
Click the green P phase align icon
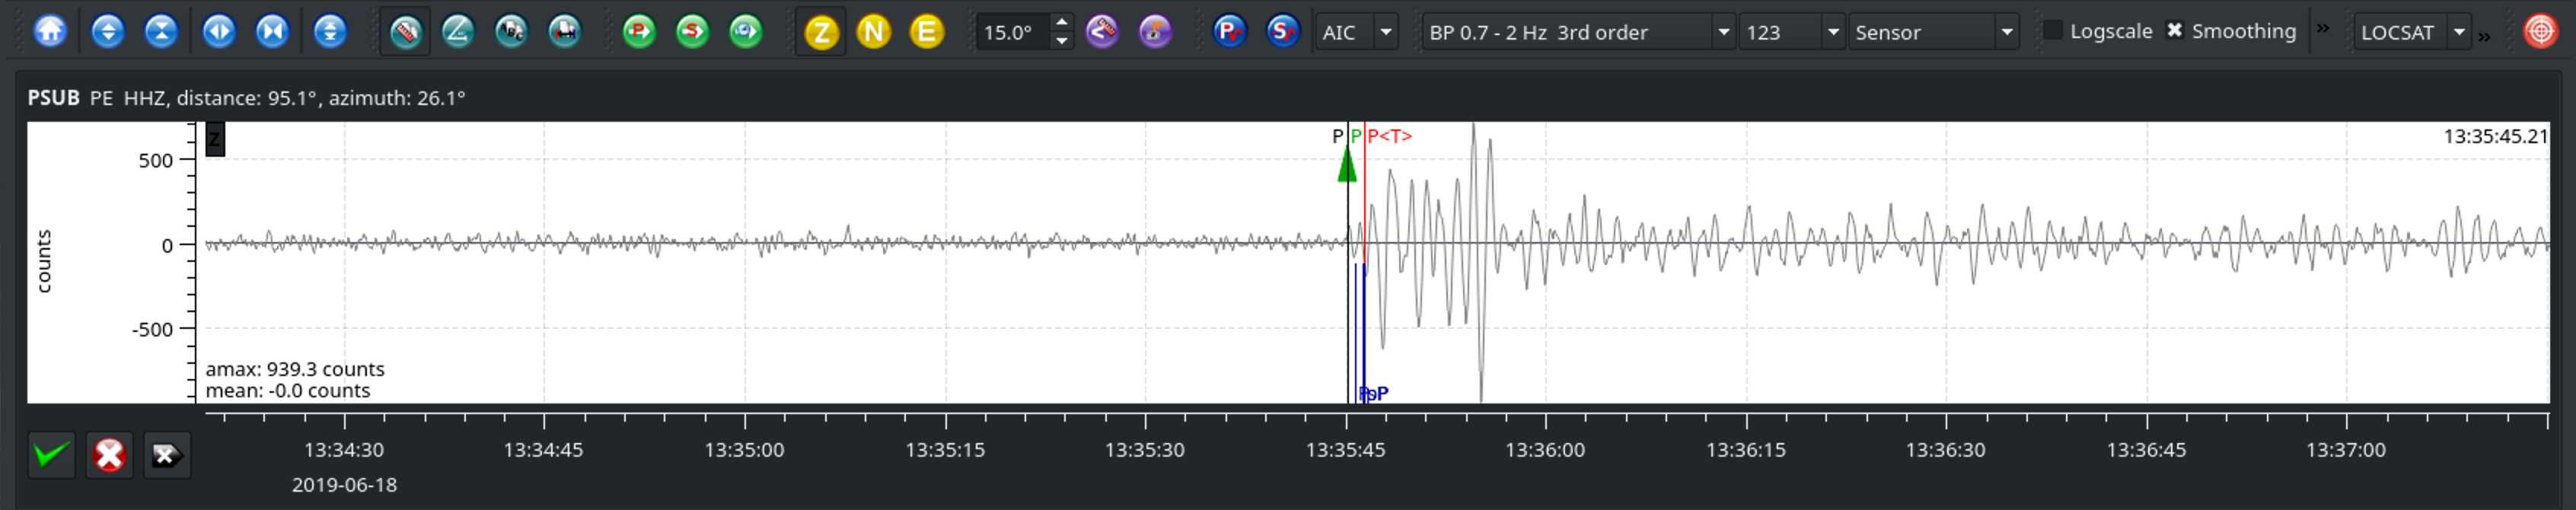coord(639,32)
